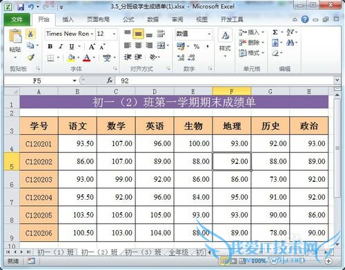The image size is (345, 270).
Task: Switch to 插入 Insert tab
Action: point(68,19)
